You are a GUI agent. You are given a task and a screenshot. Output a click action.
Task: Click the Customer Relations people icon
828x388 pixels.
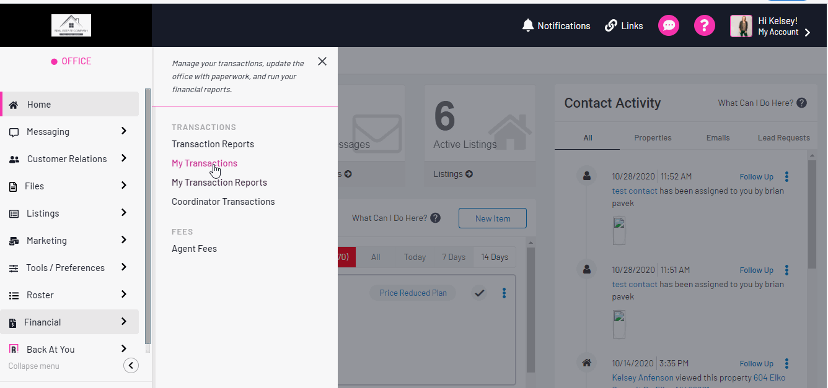pyautogui.click(x=14, y=159)
